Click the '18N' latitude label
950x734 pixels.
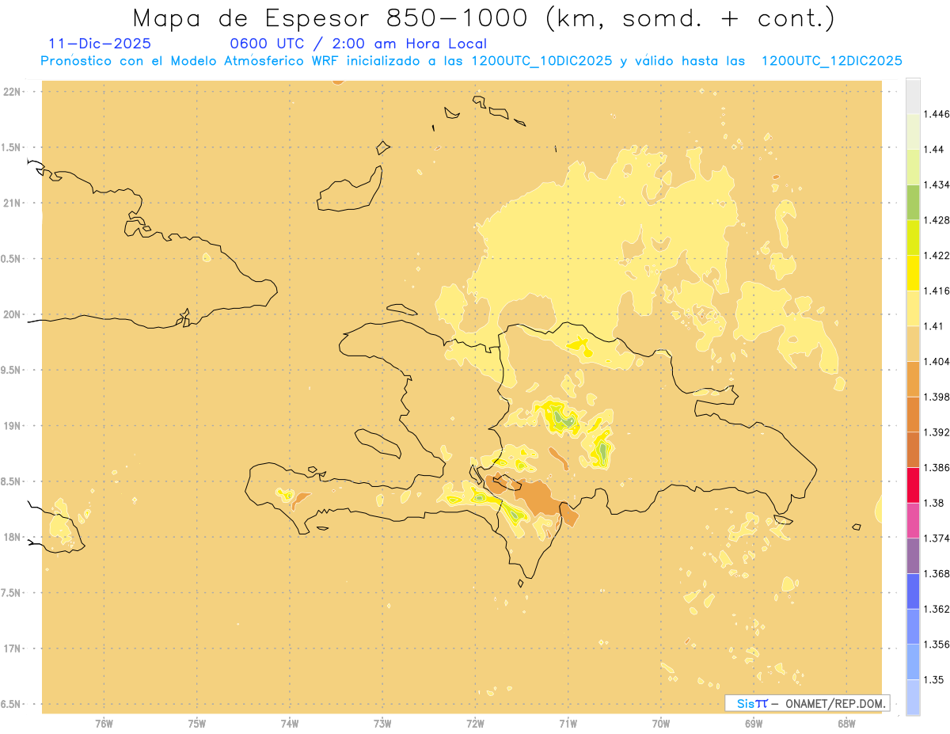coord(12,538)
